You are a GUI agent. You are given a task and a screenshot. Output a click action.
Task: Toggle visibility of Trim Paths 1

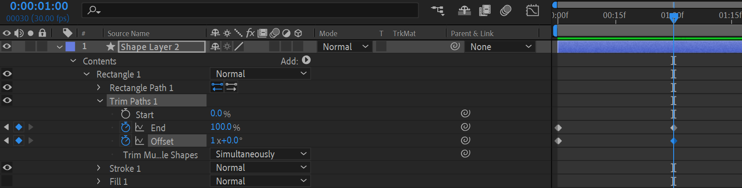pos(7,101)
